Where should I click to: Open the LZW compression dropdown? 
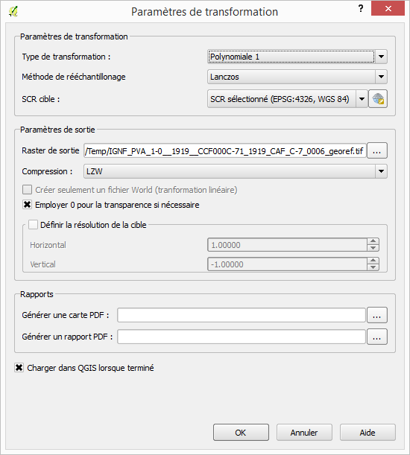pyautogui.click(x=236, y=171)
